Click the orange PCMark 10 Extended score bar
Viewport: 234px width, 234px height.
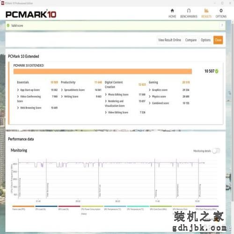[102, 71]
